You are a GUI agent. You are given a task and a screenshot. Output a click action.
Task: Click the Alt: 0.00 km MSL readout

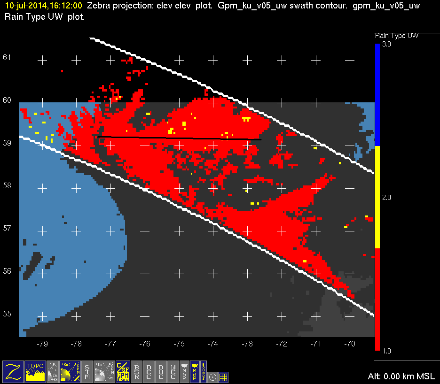(401, 376)
